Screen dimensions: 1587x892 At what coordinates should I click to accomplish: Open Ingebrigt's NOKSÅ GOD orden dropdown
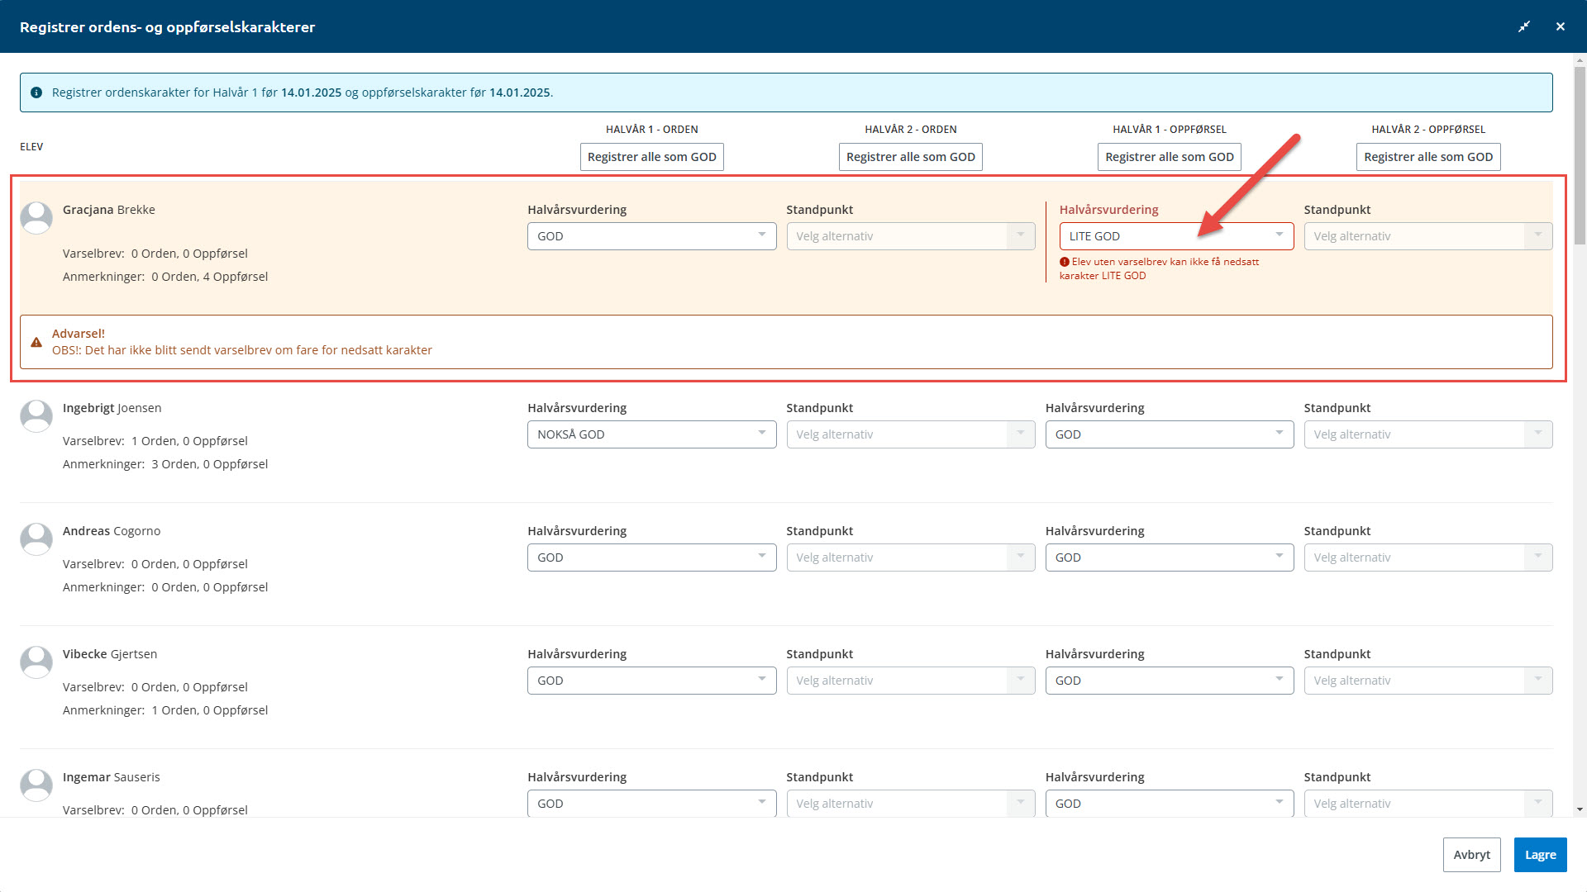pos(651,434)
